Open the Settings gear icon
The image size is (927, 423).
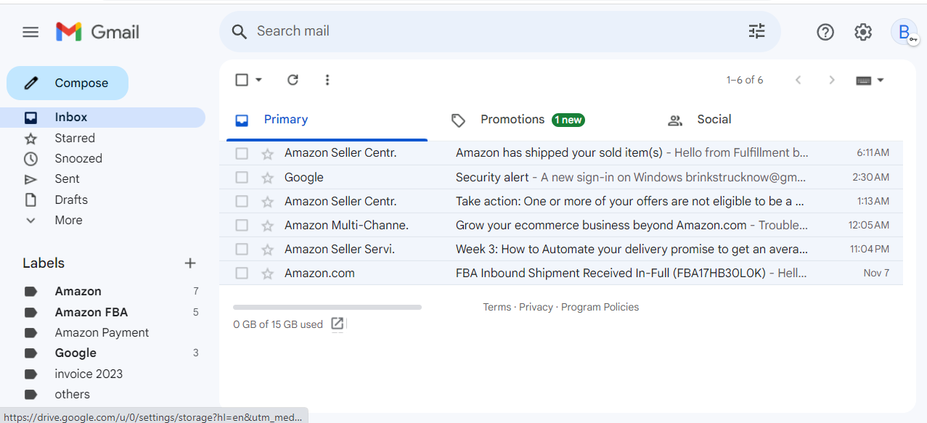click(x=863, y=32)
